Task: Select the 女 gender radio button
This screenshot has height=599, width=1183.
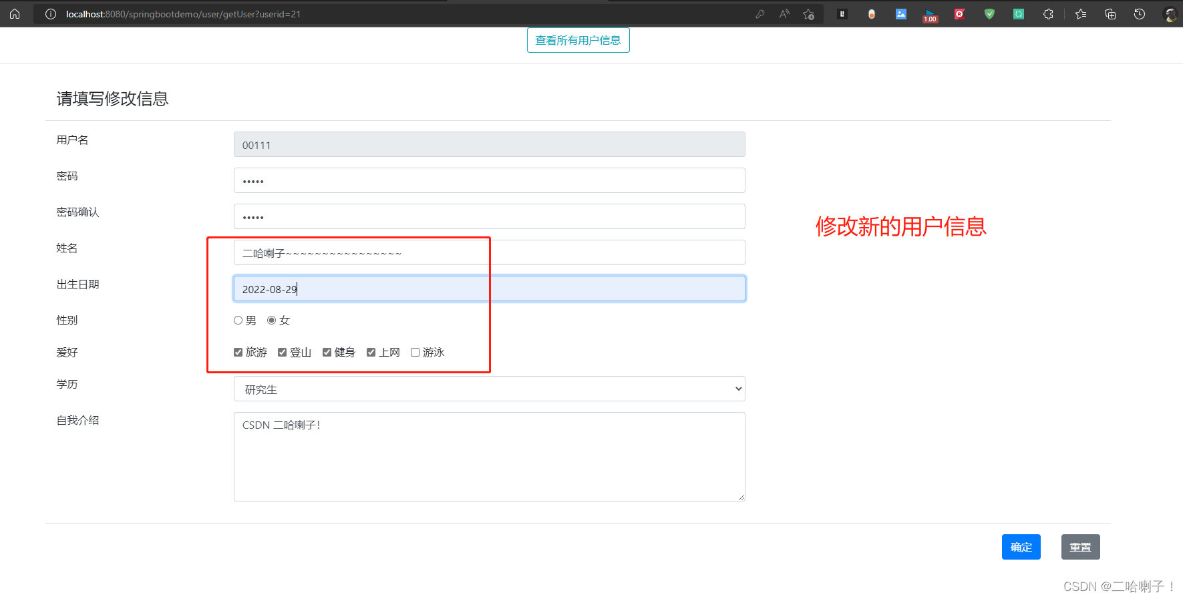Action: (x=271, y=321)
